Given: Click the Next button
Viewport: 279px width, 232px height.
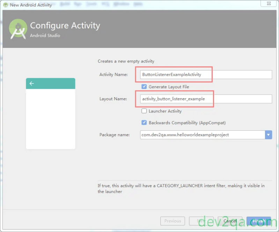Looking at the screenshot, I should point(201,221).
